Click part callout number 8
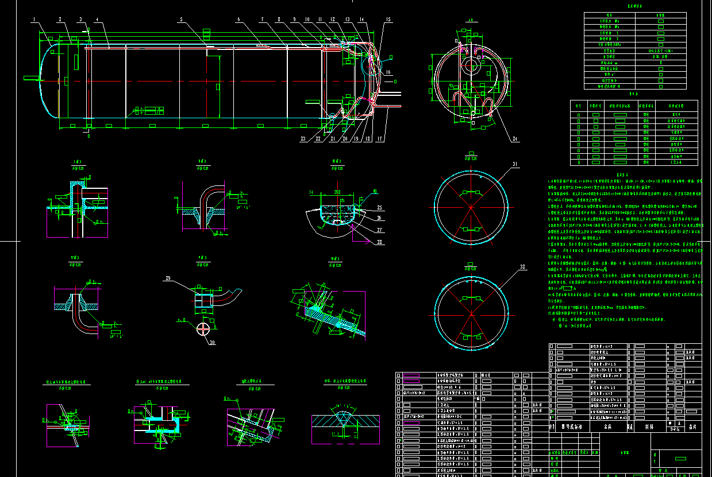Screen dimensions: 712x477 (x=279, y=20)
